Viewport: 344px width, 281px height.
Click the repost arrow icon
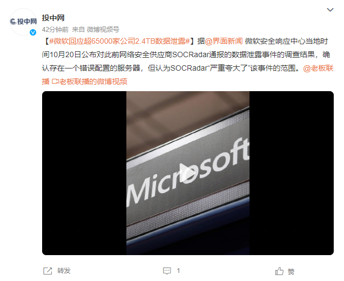click(x=48, y=271)
